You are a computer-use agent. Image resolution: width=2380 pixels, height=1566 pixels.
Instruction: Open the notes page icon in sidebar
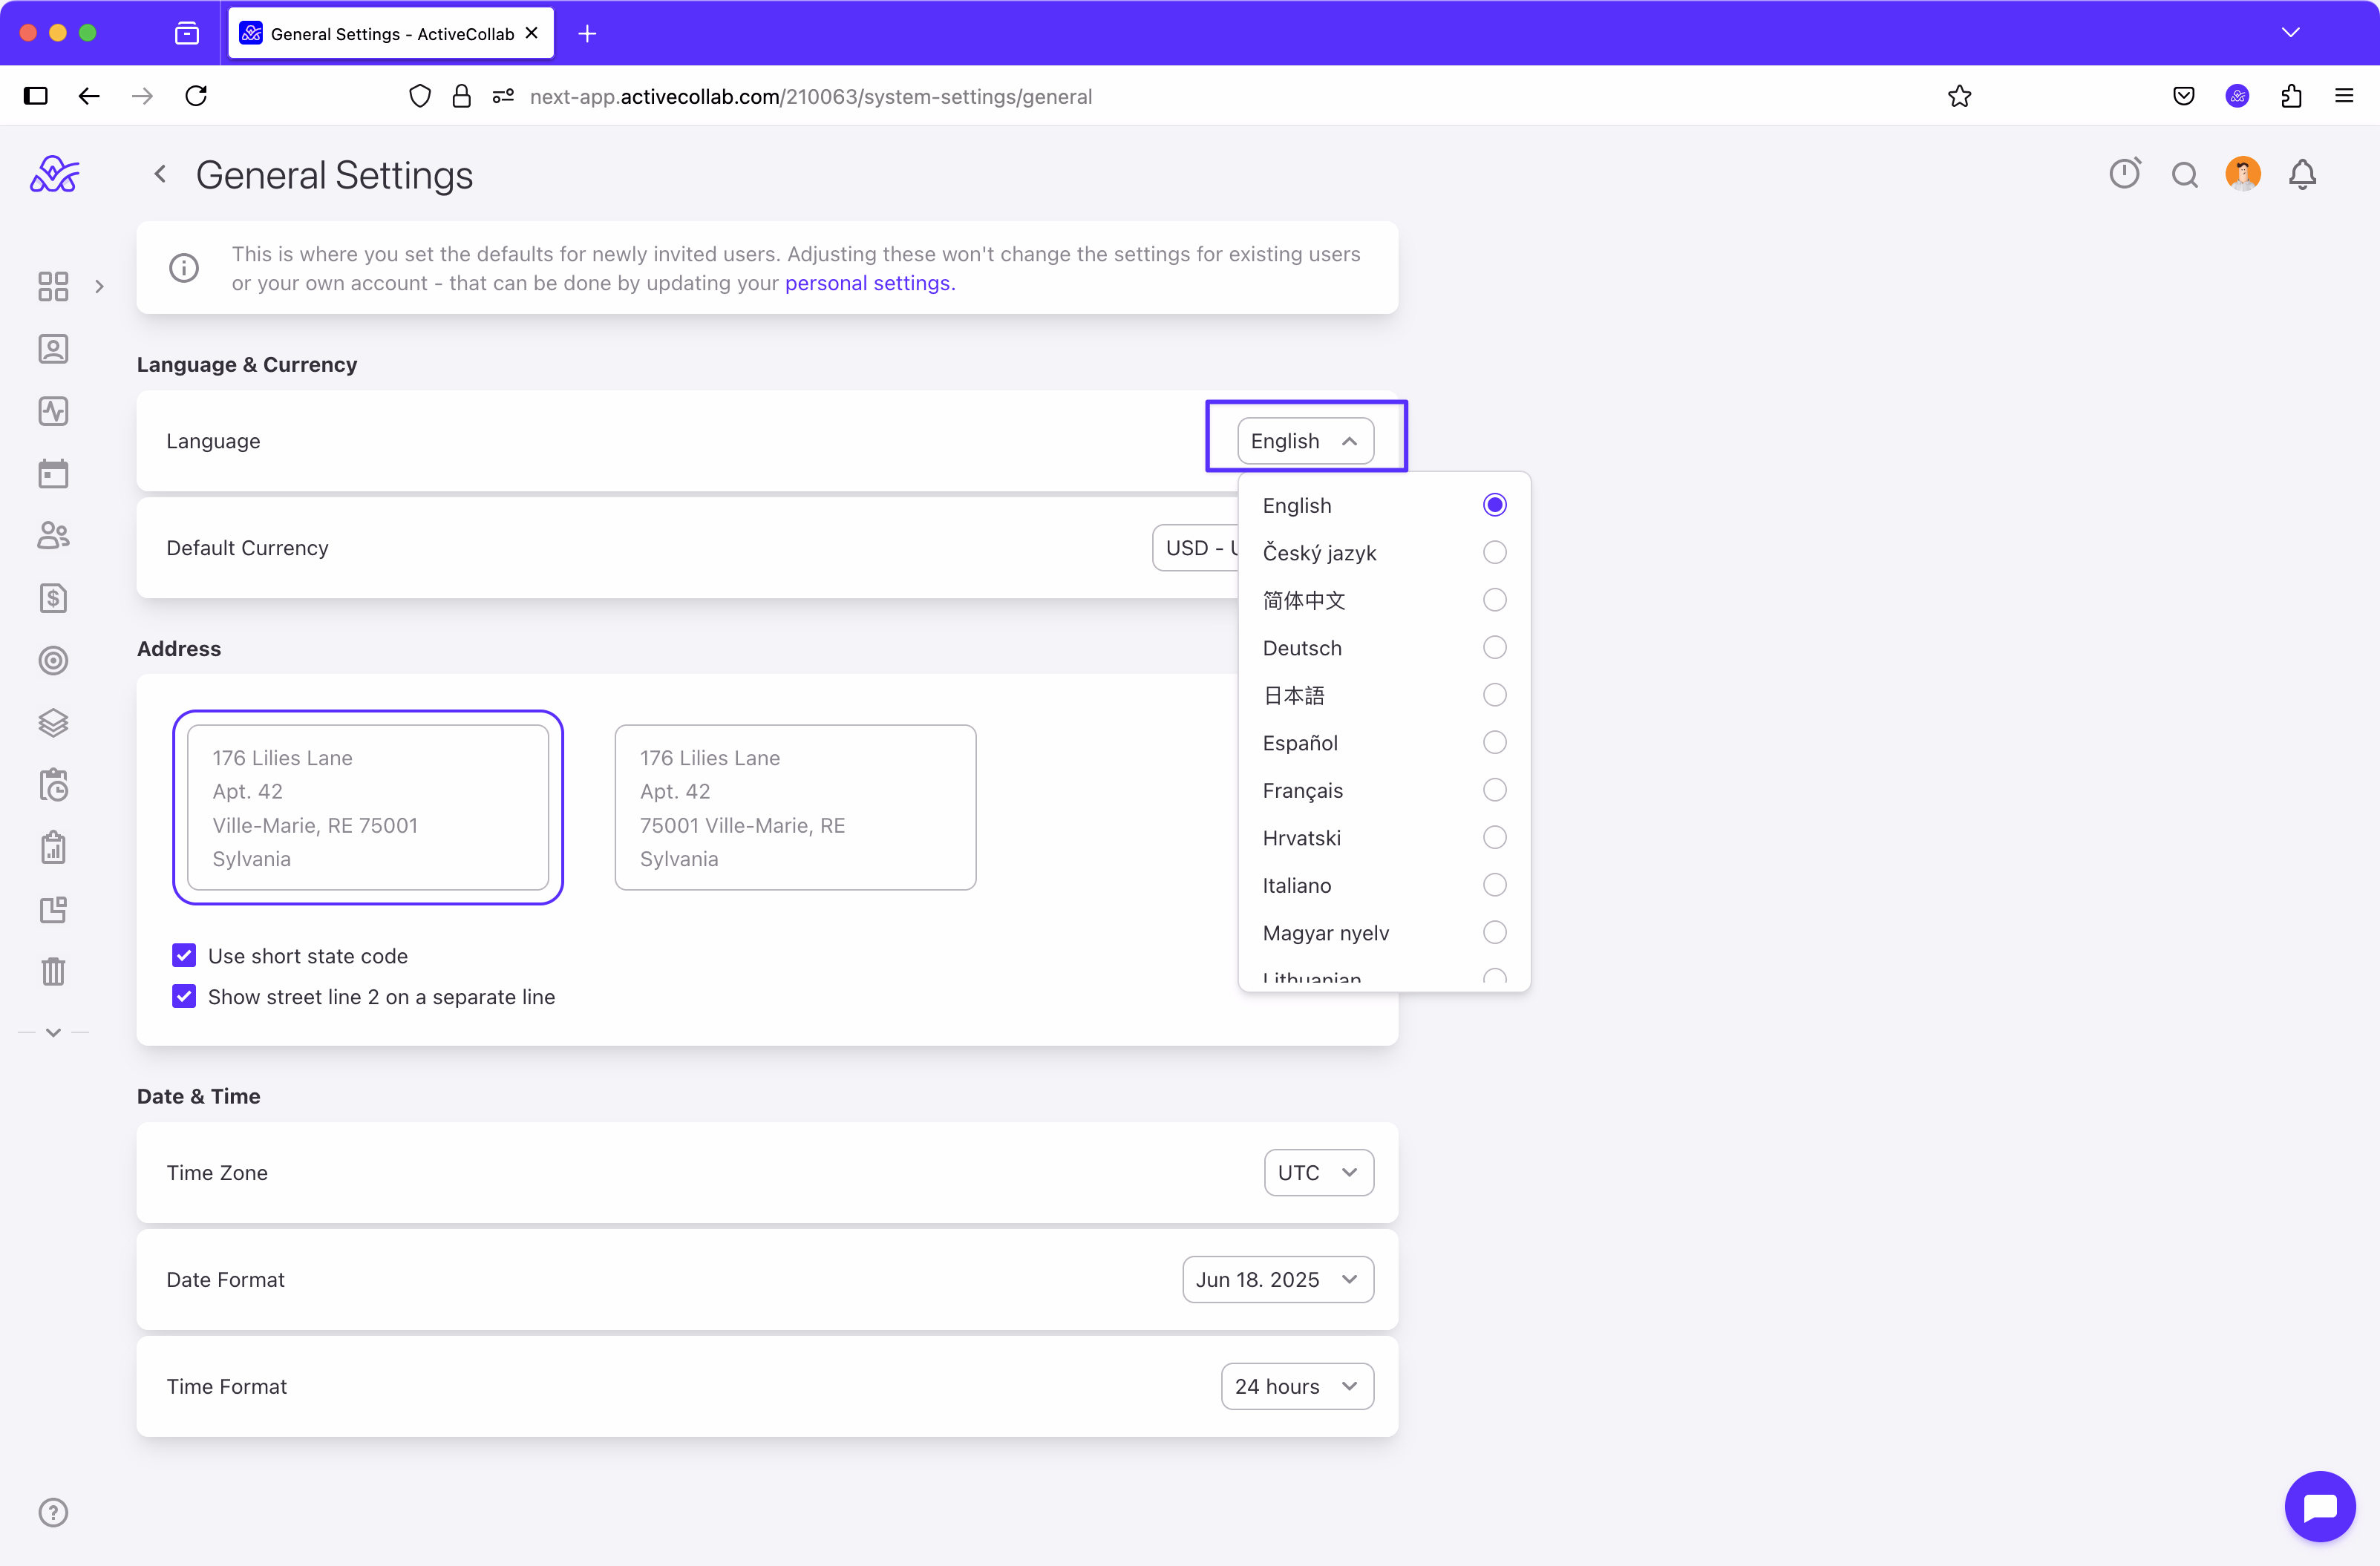coord(53,910)
